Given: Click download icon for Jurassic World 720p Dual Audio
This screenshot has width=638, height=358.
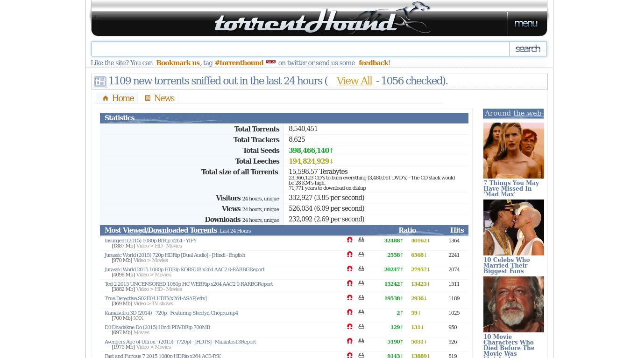Looking at the screenshot, I should 361,255.
